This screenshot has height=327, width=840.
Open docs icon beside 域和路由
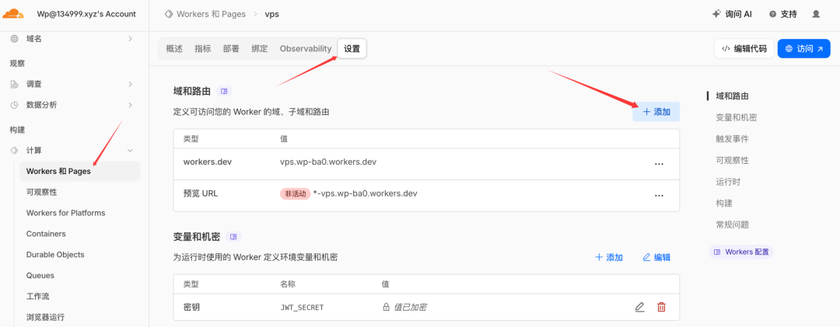pos(224,92)
